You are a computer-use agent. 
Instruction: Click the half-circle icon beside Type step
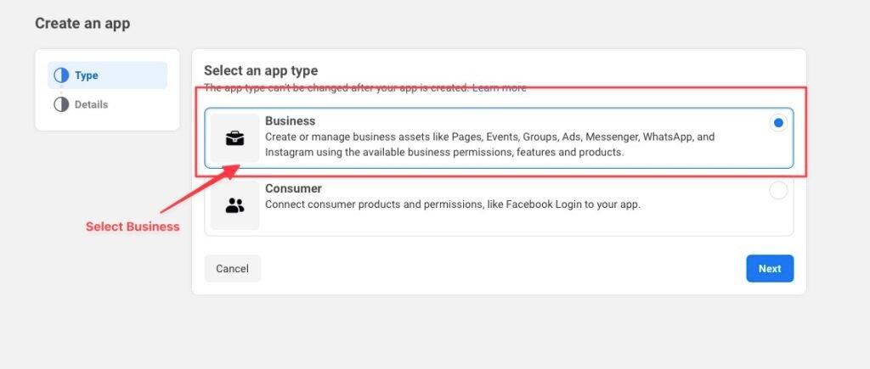[61, 75]
